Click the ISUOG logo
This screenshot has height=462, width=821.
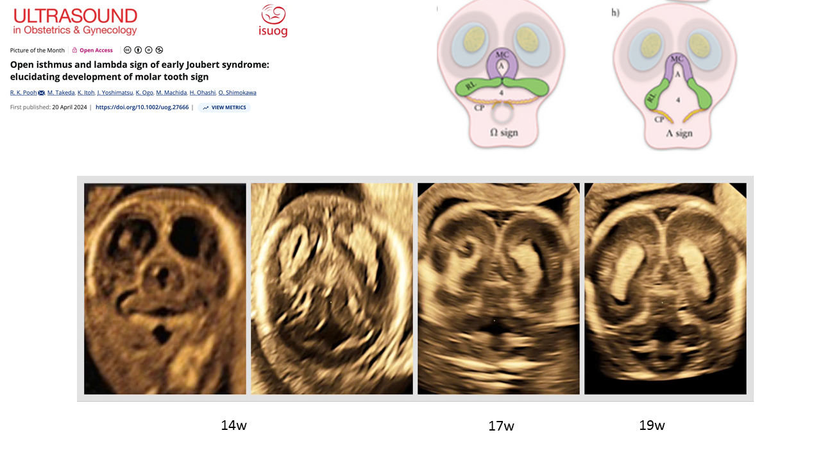click(273, 21)
